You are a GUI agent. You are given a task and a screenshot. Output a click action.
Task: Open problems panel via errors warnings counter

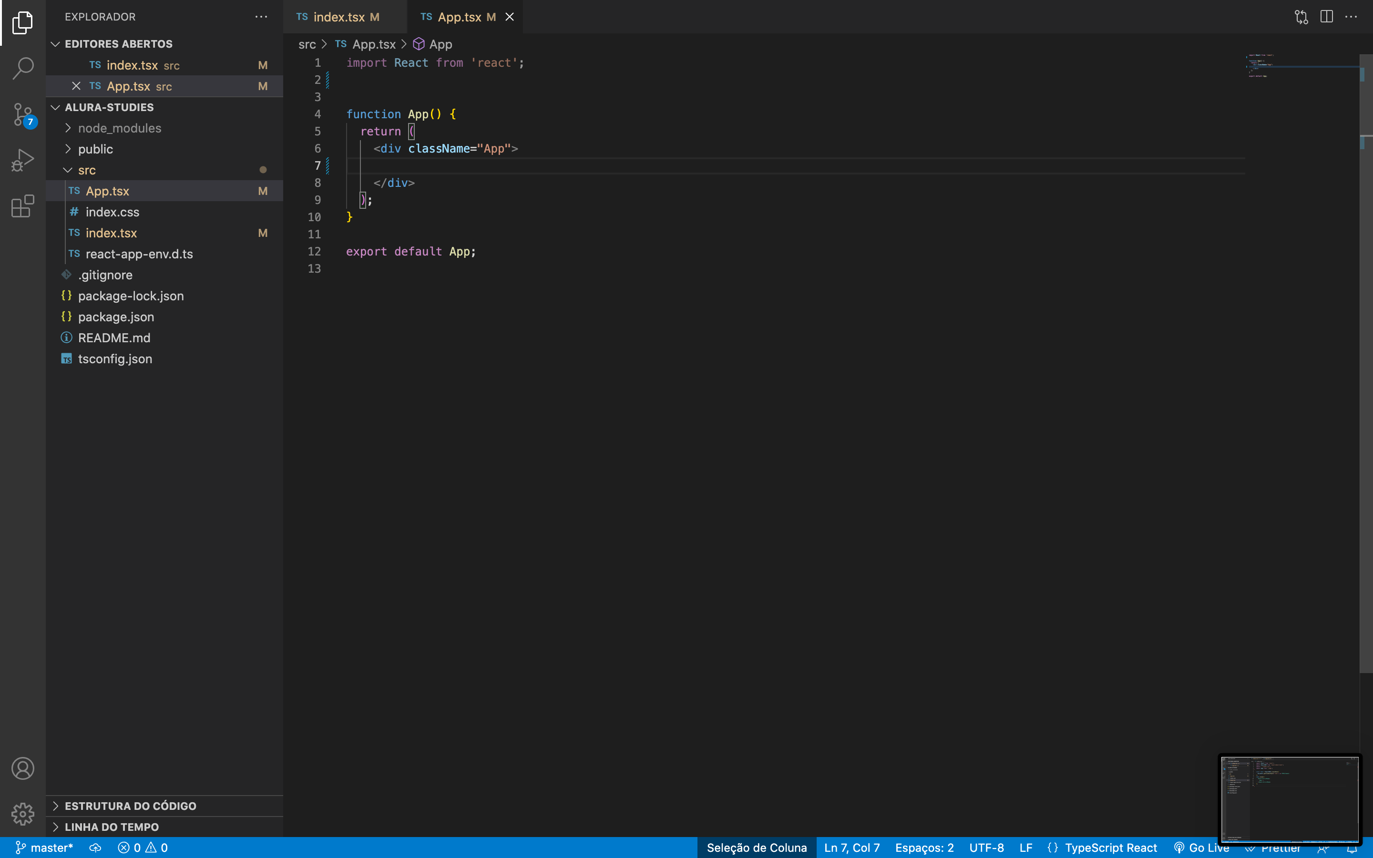143,847
